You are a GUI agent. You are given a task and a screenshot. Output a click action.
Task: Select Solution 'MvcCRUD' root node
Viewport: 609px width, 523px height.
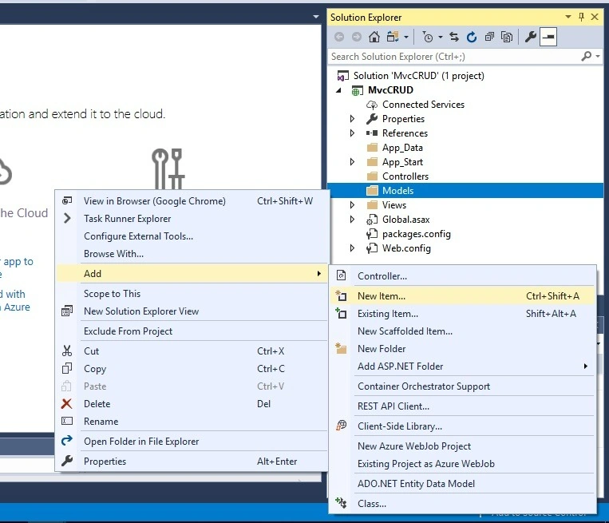click(x=419, y=76)
